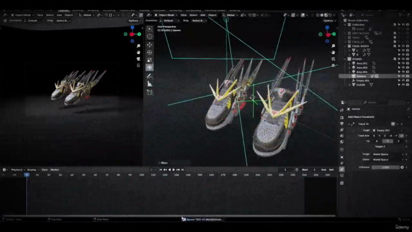The width and height of the screenshot is (412, 232).
Task: Click the Target field showing Empty.001
Action: click(x=388, y=130)
